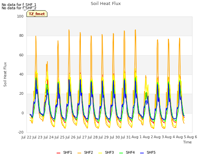The height and width of the screenshot is (159, 212).
Task: Click the tallest orange peak near Aug 1
Action: tap(135, 30)
